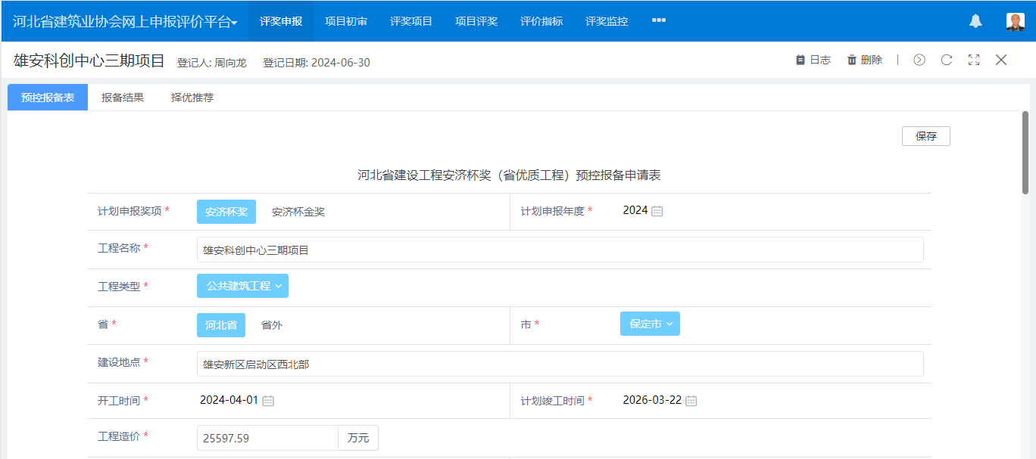Expand the 公共建筑工程 type dropdown
This screenshot has height=459, width=1036.
(242, 286)
